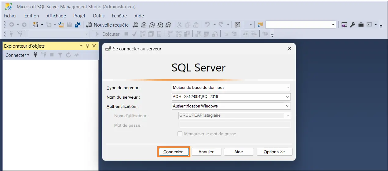
Task: Open the Visual Studio style window icon
Action: pos(344,25)
